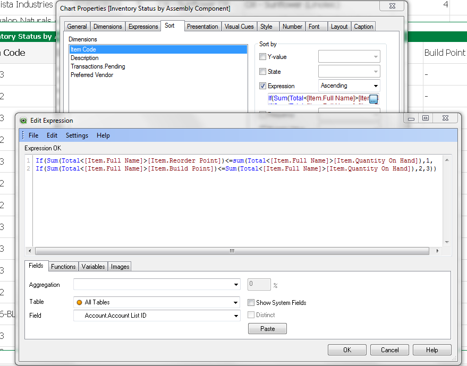
Task: Tick Show System Fields checkbox
Action: click(251, 303)
